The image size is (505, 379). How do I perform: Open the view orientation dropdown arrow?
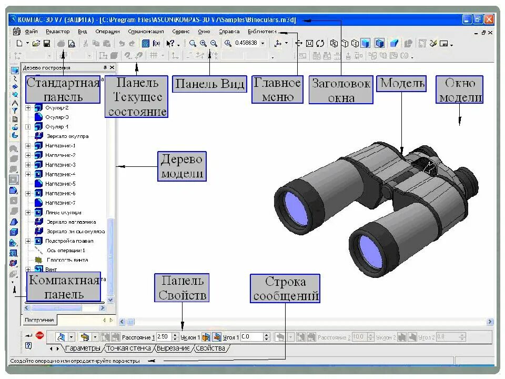pyautogui.click(x=286, y=43)
